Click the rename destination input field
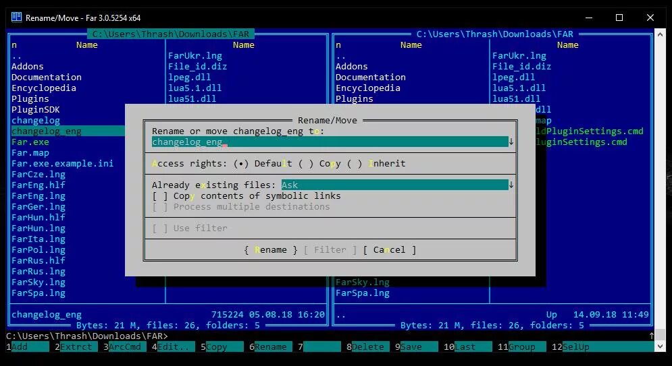The height and width of the screenshot is (366, 672). (x=330, y=142)
